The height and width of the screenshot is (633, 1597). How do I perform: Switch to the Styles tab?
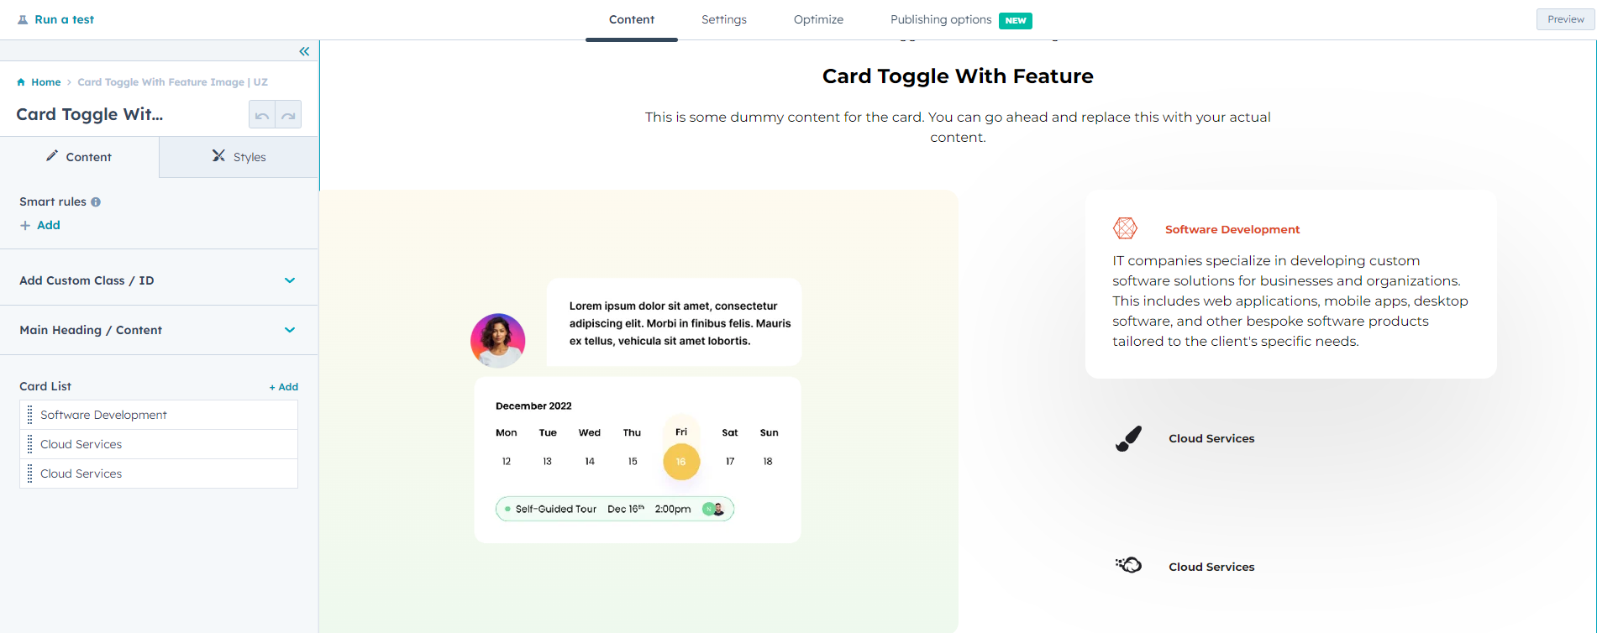pyautogui.click(x=239, y=157)
